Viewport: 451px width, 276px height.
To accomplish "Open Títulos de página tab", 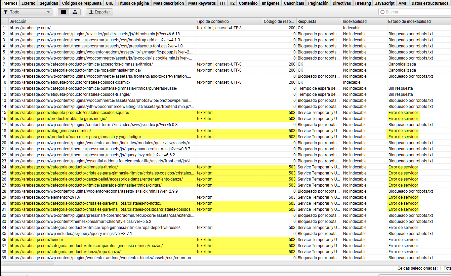I will click(133, 3).
